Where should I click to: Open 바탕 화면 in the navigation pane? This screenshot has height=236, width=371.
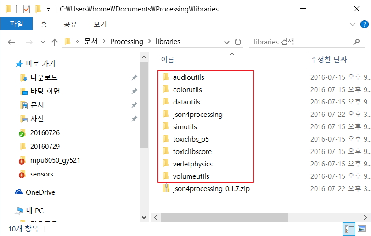pyautogui.click(x=45, y=91)
